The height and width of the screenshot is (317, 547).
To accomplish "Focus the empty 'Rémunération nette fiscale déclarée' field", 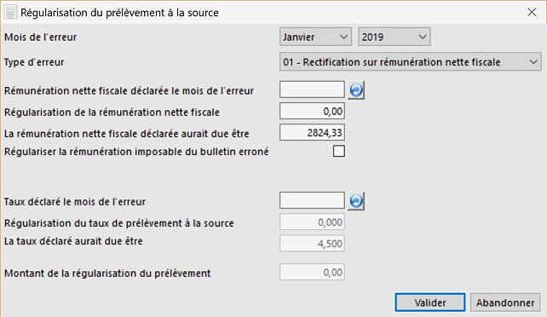I will tap(312, 89).
